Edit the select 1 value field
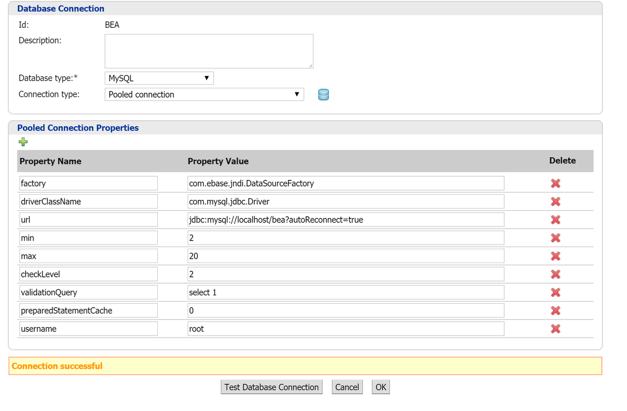The width and height of the screenshot is (627, 411). pos(346,292)
